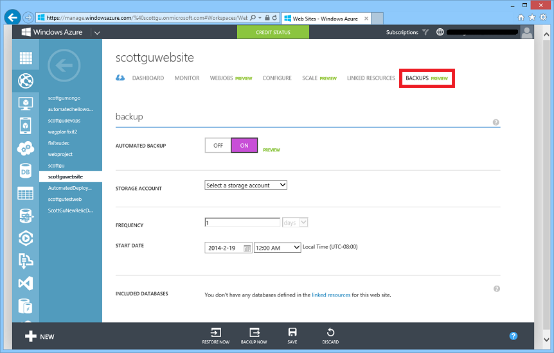Click the frequency number input field
The image size is (554, 353).
click(x=242, y=222)
